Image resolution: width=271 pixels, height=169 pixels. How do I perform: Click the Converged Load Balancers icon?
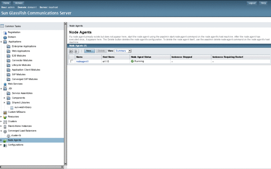coord(5,131)
